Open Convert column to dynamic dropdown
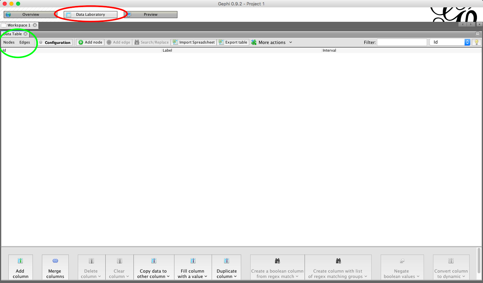This screenshot has width=483, height=283. pyautogui.click(x=451, y=268)
